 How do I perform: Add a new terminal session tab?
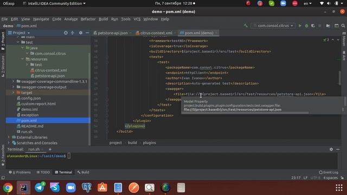point(50,149)
